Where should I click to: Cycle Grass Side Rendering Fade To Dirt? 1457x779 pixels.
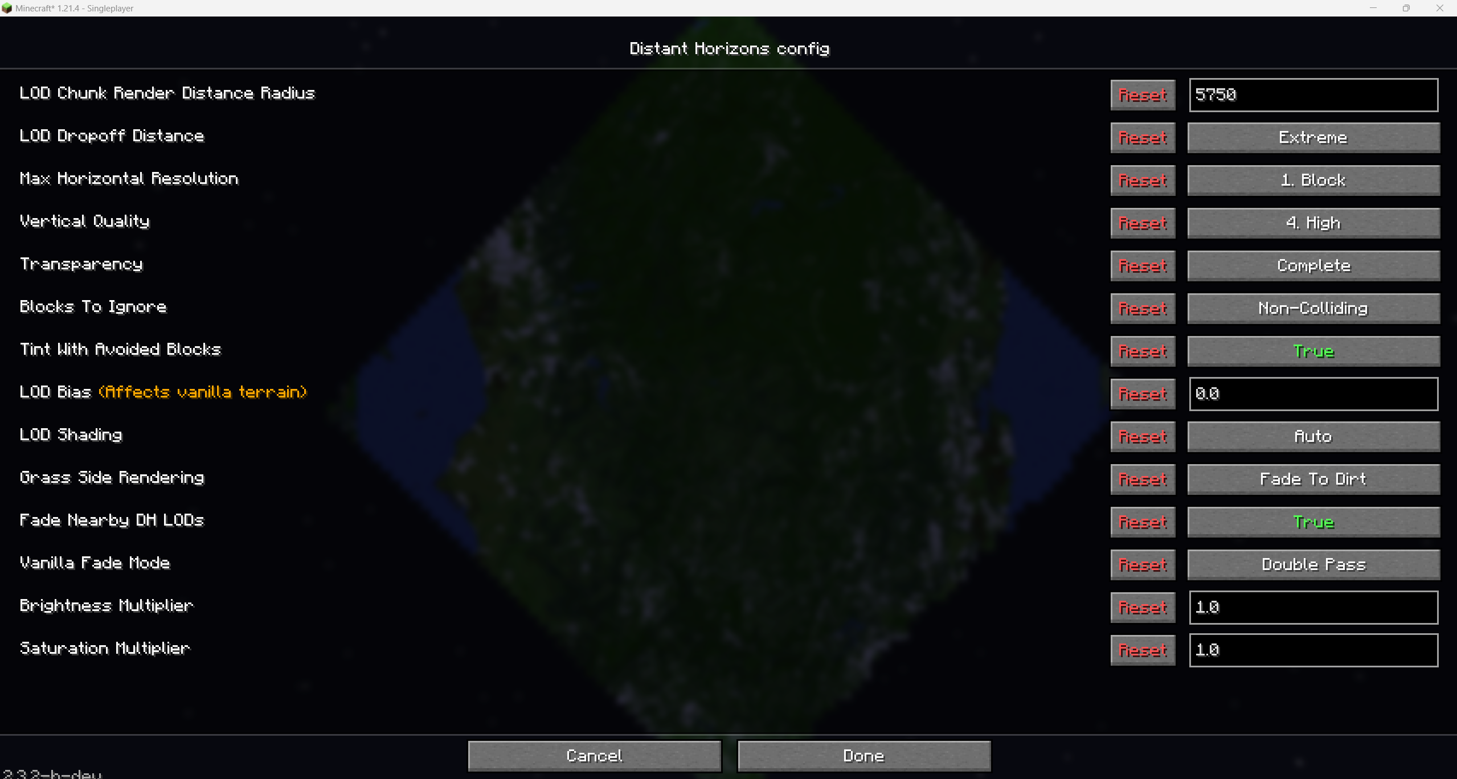(x=1313, y=479)
